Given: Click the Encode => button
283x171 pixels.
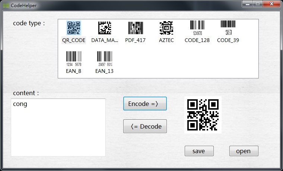Looking at the screenshot, I should [x=145, y=104].
